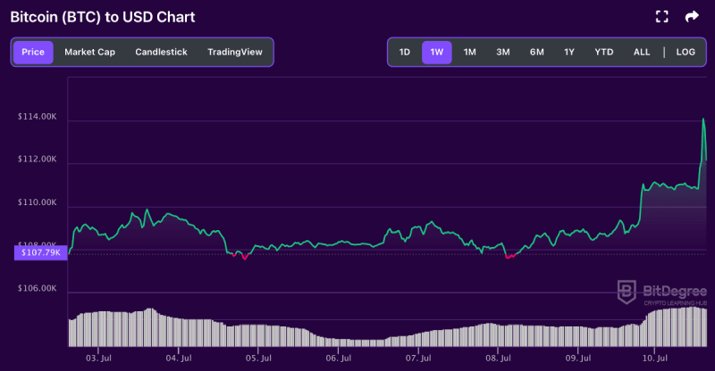The image size is (715, 371).
Task: Click the 06. Jul date label
Action: (x=339, y=359)
